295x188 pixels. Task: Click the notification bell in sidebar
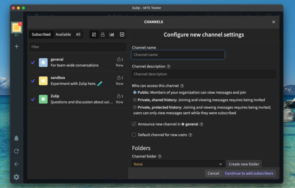point(17,138)
